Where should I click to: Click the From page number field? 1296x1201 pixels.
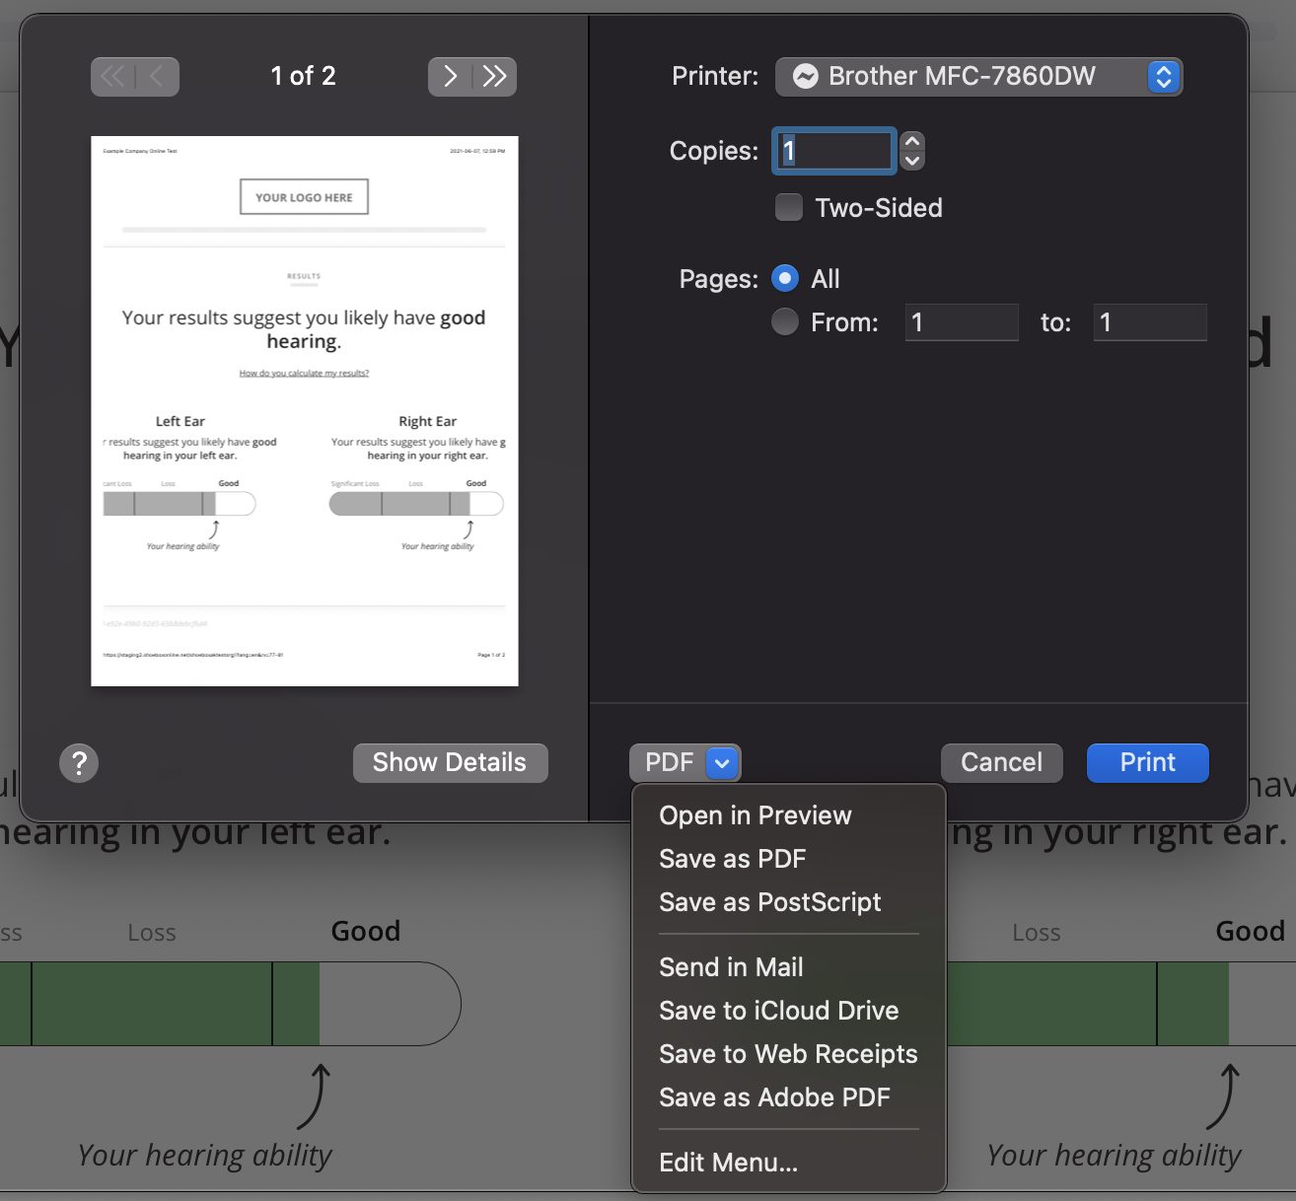pyautogui.click(x=962, y=322)
